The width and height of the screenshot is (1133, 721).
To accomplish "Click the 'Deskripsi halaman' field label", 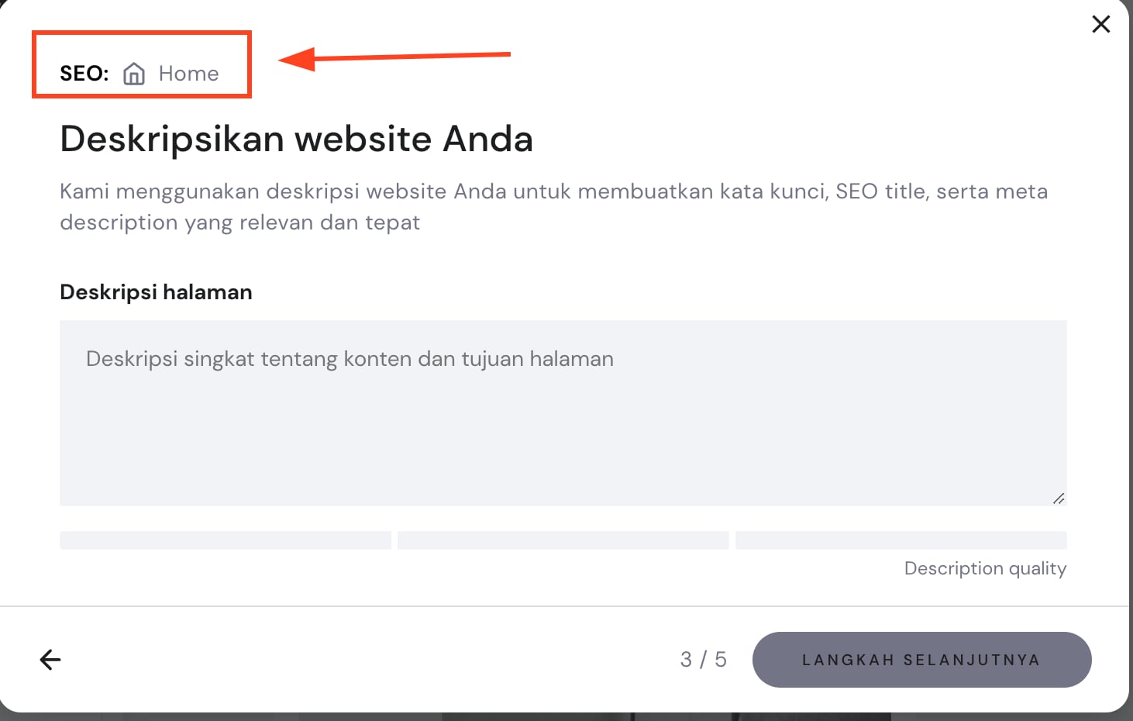I will (x=156, y=292).
